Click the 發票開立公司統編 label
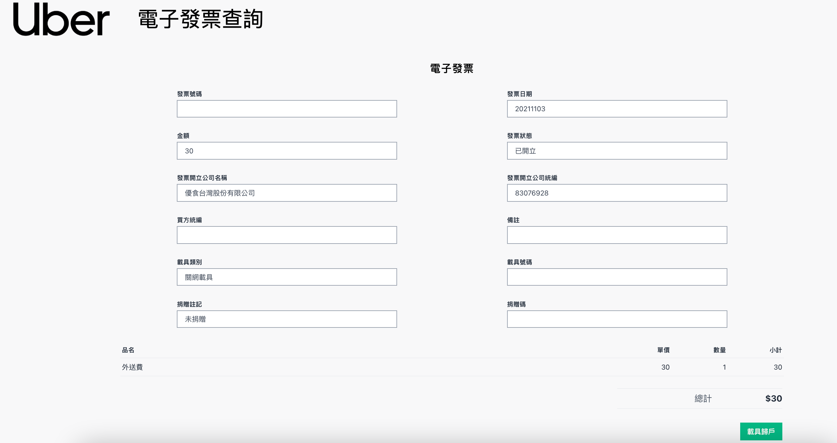 pos(532,178)
